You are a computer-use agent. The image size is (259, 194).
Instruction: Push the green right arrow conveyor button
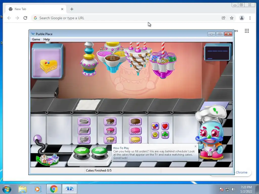click(x=99, y=152)
